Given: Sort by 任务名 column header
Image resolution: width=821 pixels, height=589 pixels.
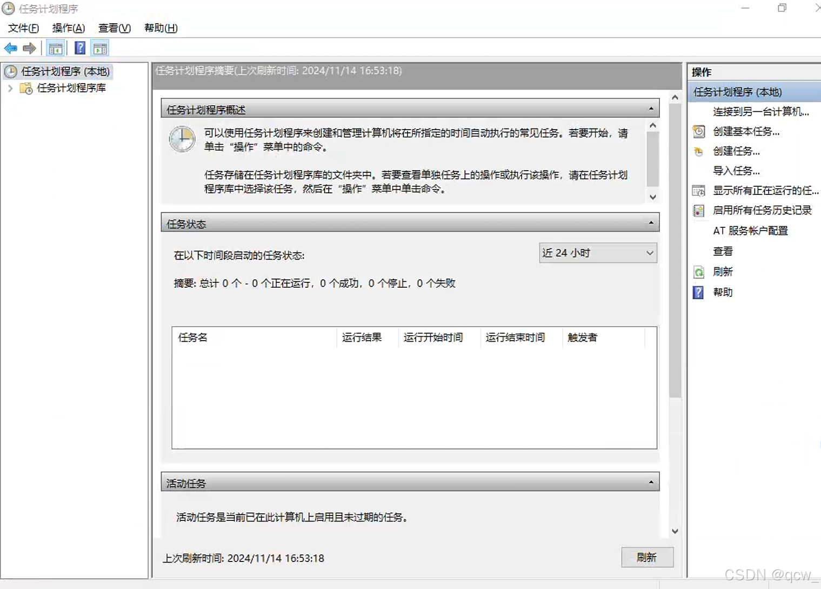Looking at the screenshot, I should point(254,337).
